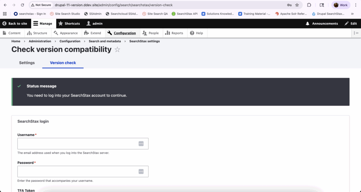Open the Work profile button

(x=341, y=5)
